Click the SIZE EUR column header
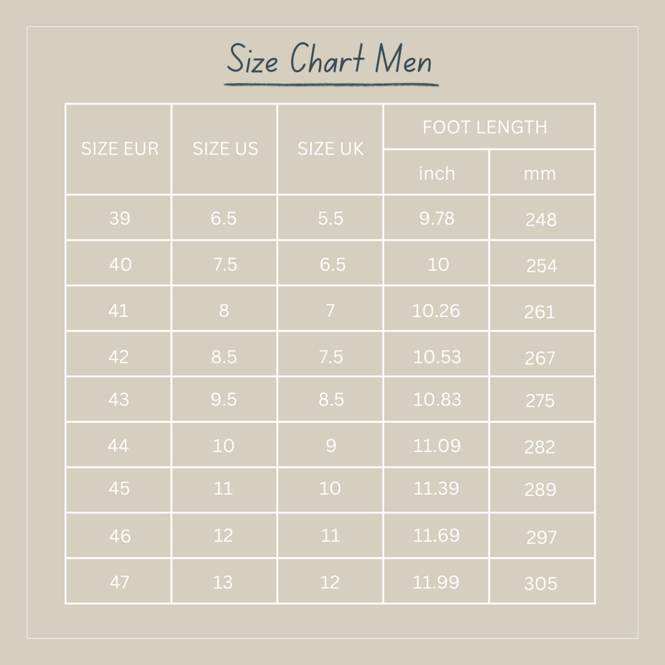 click(119, 149)
